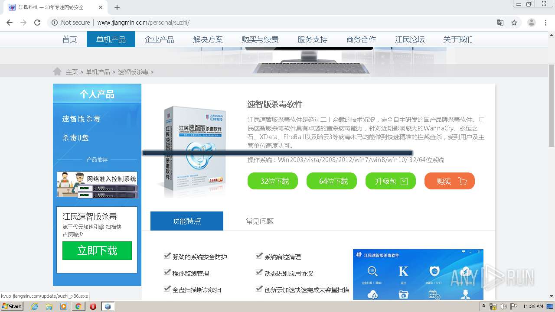
Task: Select 单机产品 in navigation bar
Action: (111, 39)
